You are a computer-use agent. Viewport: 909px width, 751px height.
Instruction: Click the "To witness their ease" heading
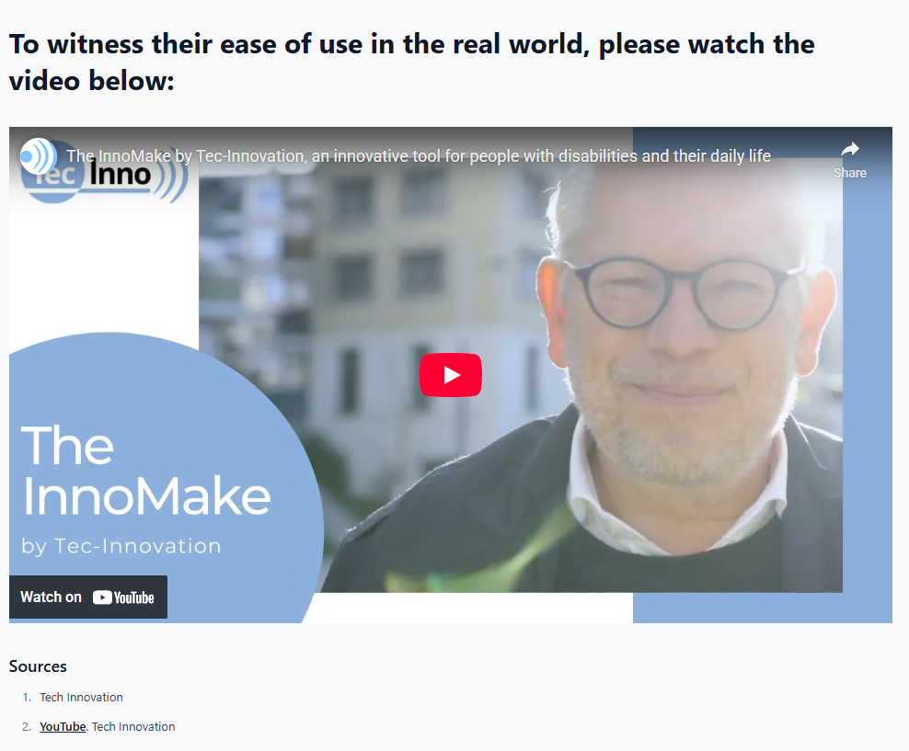(411, 62)
